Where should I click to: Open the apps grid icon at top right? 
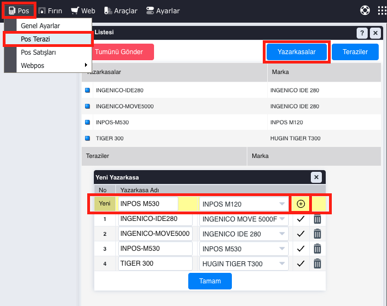point(381,10)
